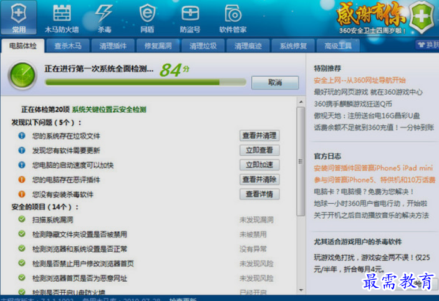This screenshot has width=439, height=301.
Task: Click the 立即查看 button
Action: click(259, 150)
